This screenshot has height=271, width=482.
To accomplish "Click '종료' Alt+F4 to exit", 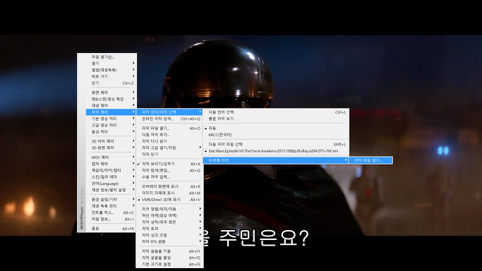I will 111,229.
